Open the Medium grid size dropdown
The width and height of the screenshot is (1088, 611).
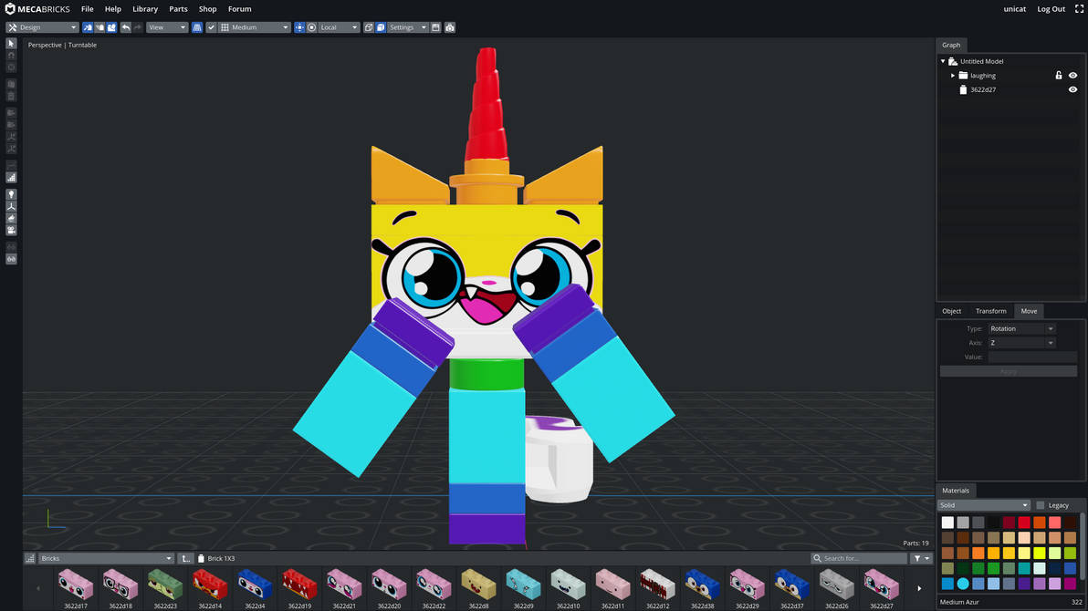[255, 27]
